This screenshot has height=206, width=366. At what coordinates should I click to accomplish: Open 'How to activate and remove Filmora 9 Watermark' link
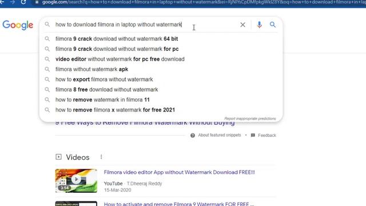[179, 204]
